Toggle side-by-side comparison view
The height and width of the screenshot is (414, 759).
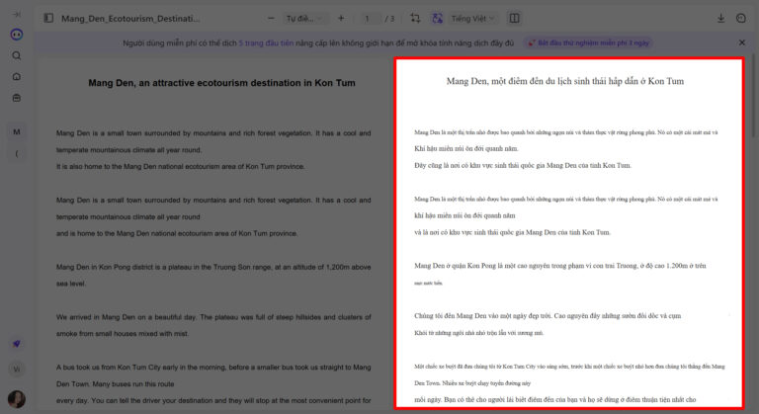click(x=514, y=18)
